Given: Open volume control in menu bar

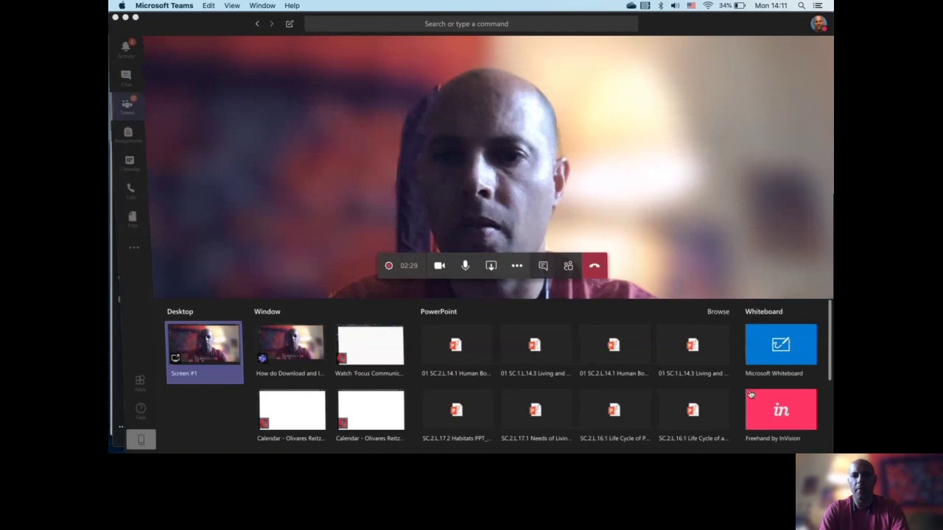Looking at the screenshot, I should pos(676,5).
